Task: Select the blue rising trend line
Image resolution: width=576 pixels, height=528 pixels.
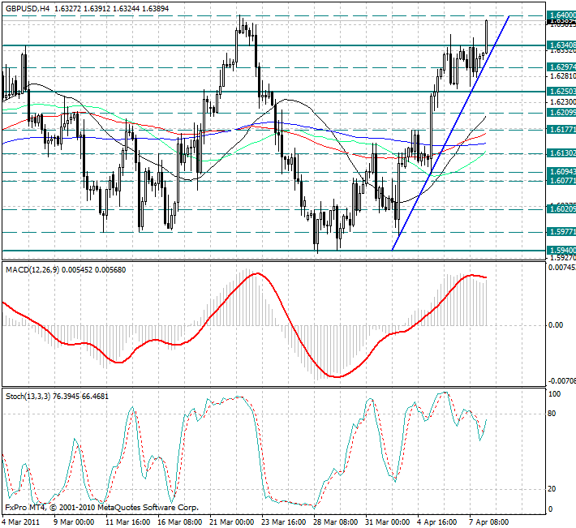Action: point(451,133)
